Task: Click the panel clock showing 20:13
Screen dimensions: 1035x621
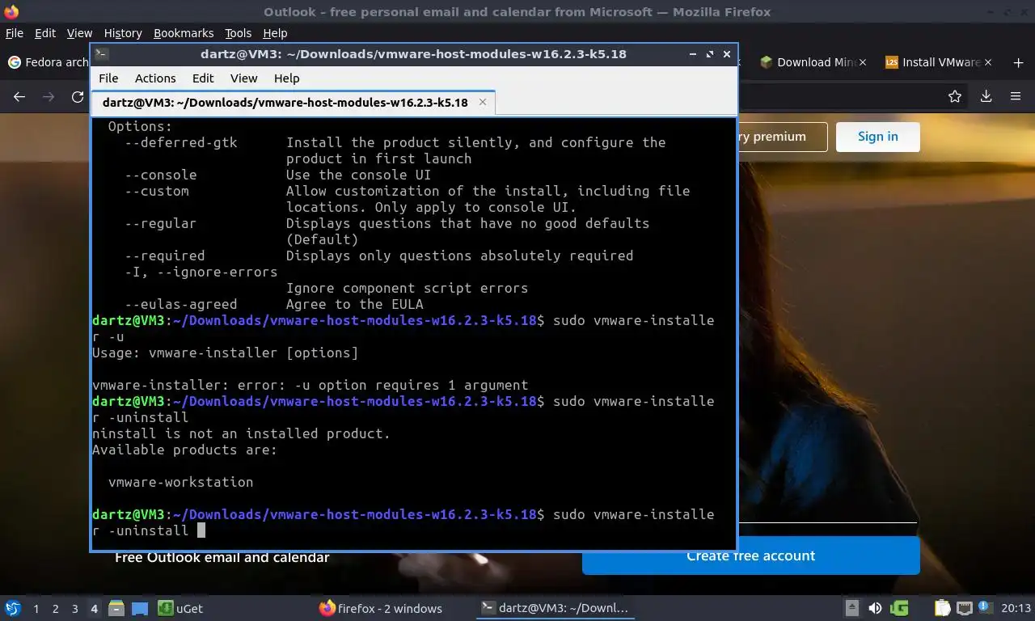Action: (1016, 608)
